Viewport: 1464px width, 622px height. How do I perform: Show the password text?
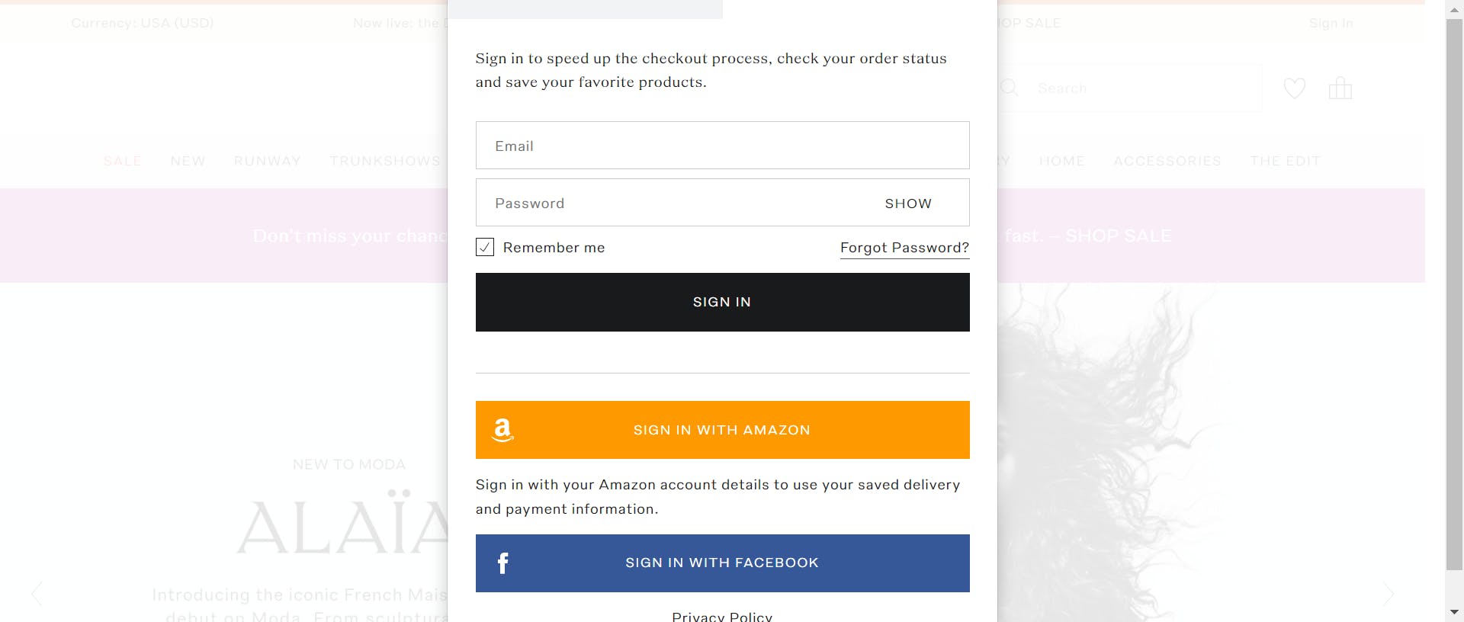tap(908, 204)
